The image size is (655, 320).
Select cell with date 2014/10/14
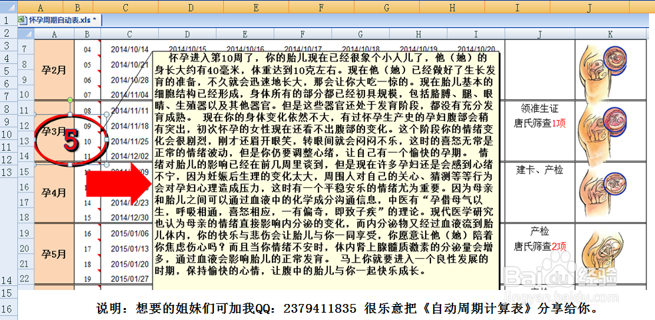[129, 49]
